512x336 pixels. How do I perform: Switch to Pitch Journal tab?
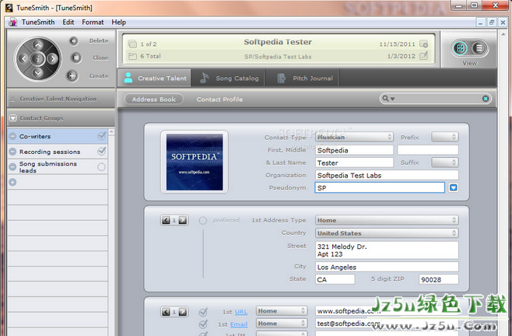pyautogui.click(x=304, y=78)
